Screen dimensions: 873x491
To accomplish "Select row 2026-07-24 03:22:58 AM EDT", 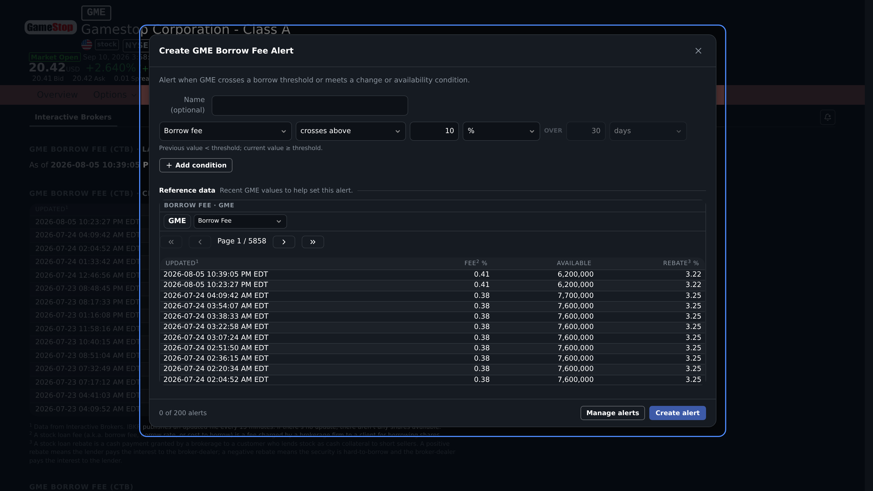I will point(432,327).
